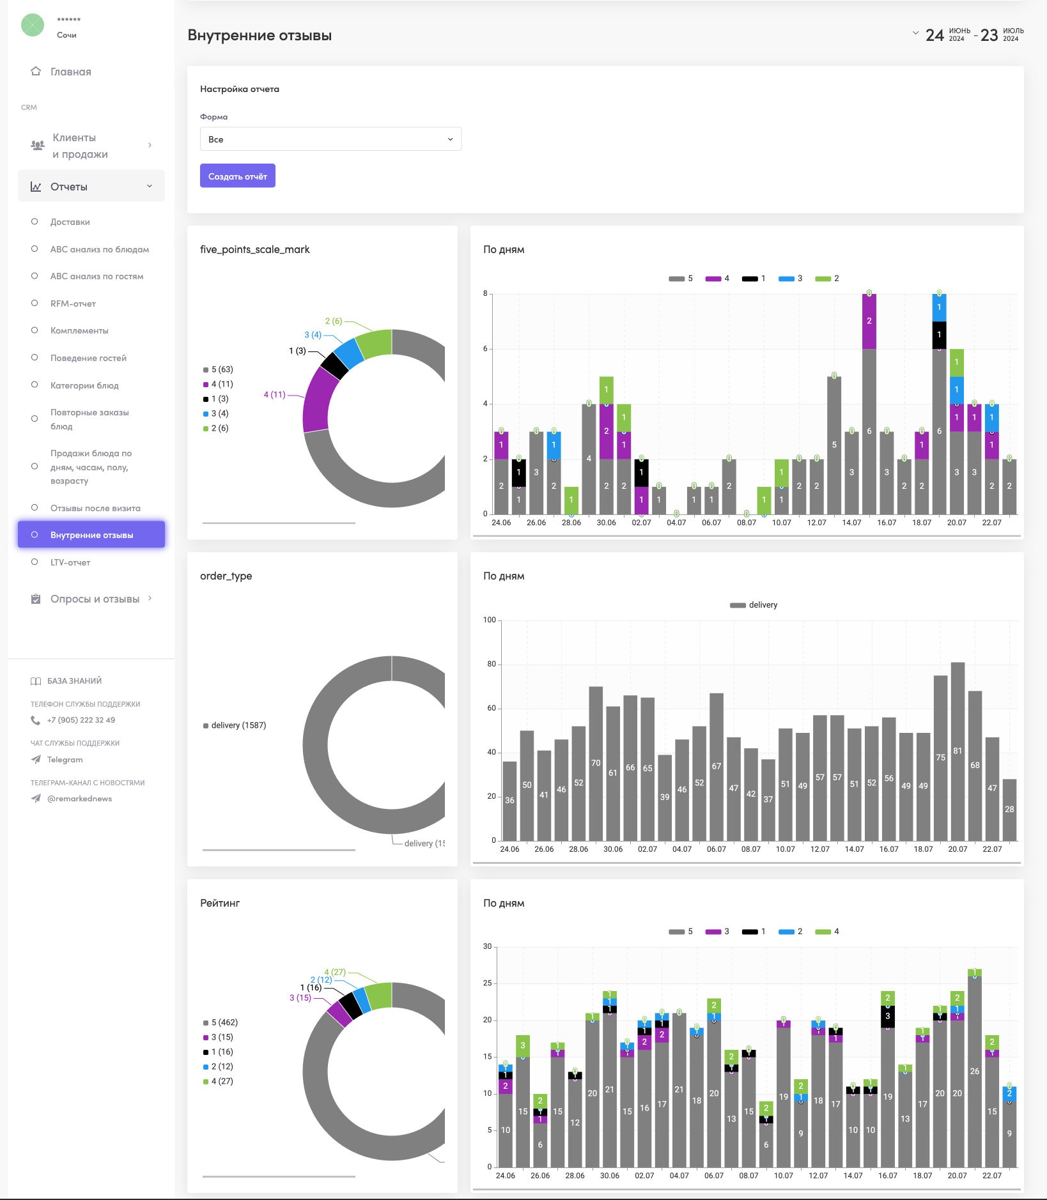Click the Опросы и отзывы clipboard icon

coord(36,599)
